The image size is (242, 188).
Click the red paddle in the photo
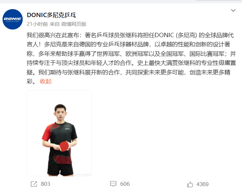coord(64,146)
